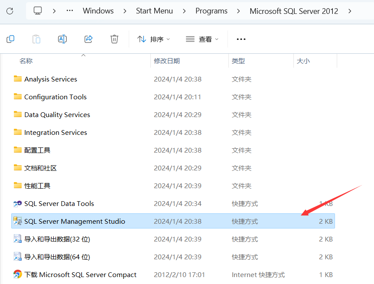Click the SQL Server Data Tools shortcut icon

(18, 204)
